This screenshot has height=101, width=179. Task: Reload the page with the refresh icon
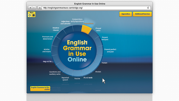(148, 8)
